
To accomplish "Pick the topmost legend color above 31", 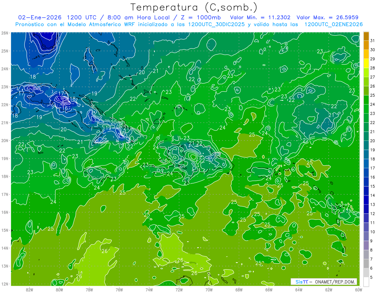I will tap(366, 36).
